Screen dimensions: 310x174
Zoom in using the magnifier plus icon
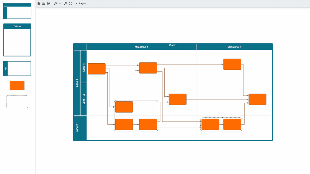click(x=55, y=4)
